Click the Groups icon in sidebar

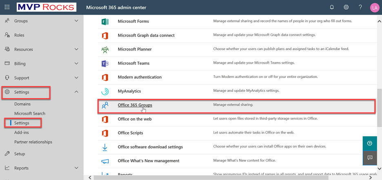pos(7,21)
